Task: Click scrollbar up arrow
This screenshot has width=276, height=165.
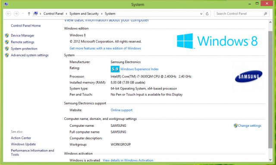Action: [270, 22]
